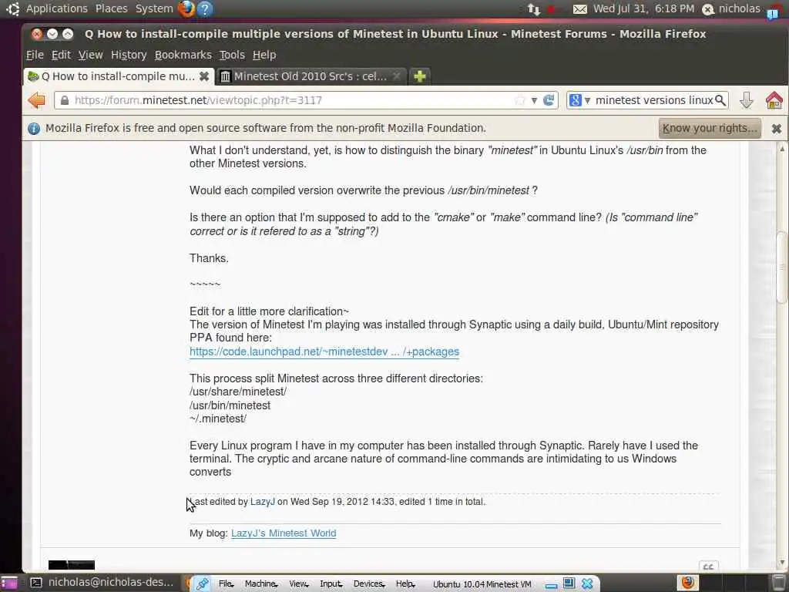Image resolution: width=789 pixels, height=592 pixels.
Task: Minimize the VM via mini toolbar
Action: click(551, 585)
